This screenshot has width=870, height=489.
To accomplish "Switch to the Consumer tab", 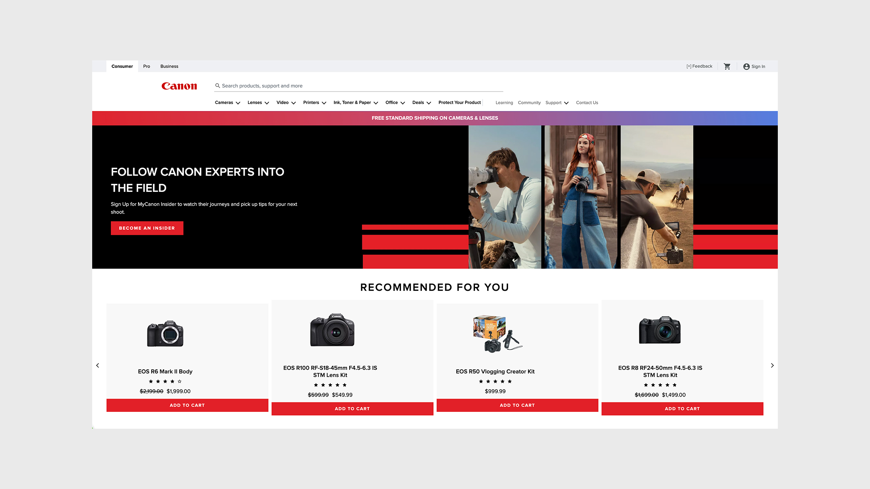I will click(122, 66).
